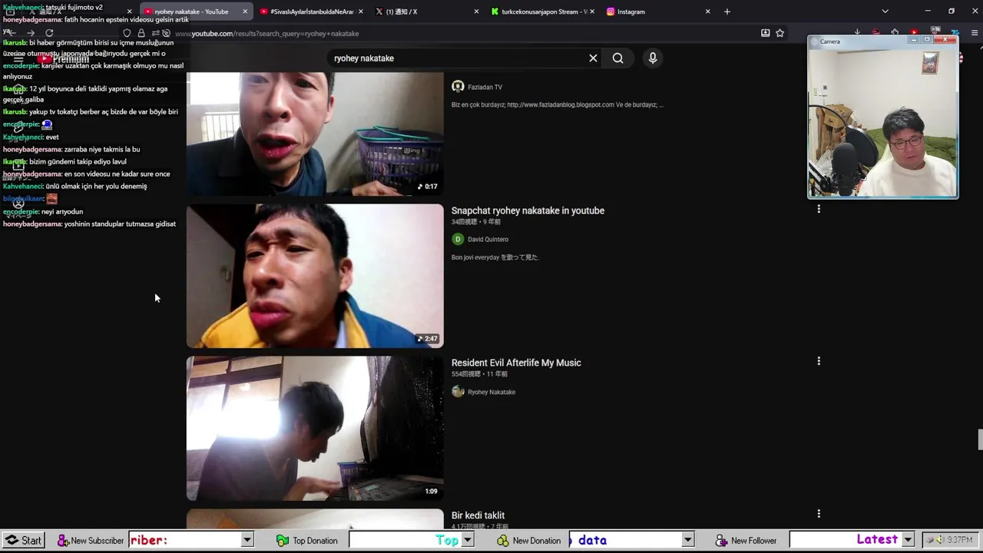This screenshot has width=983, height=553.
Task: Click the site security lock icon
Action: [141, 33]
